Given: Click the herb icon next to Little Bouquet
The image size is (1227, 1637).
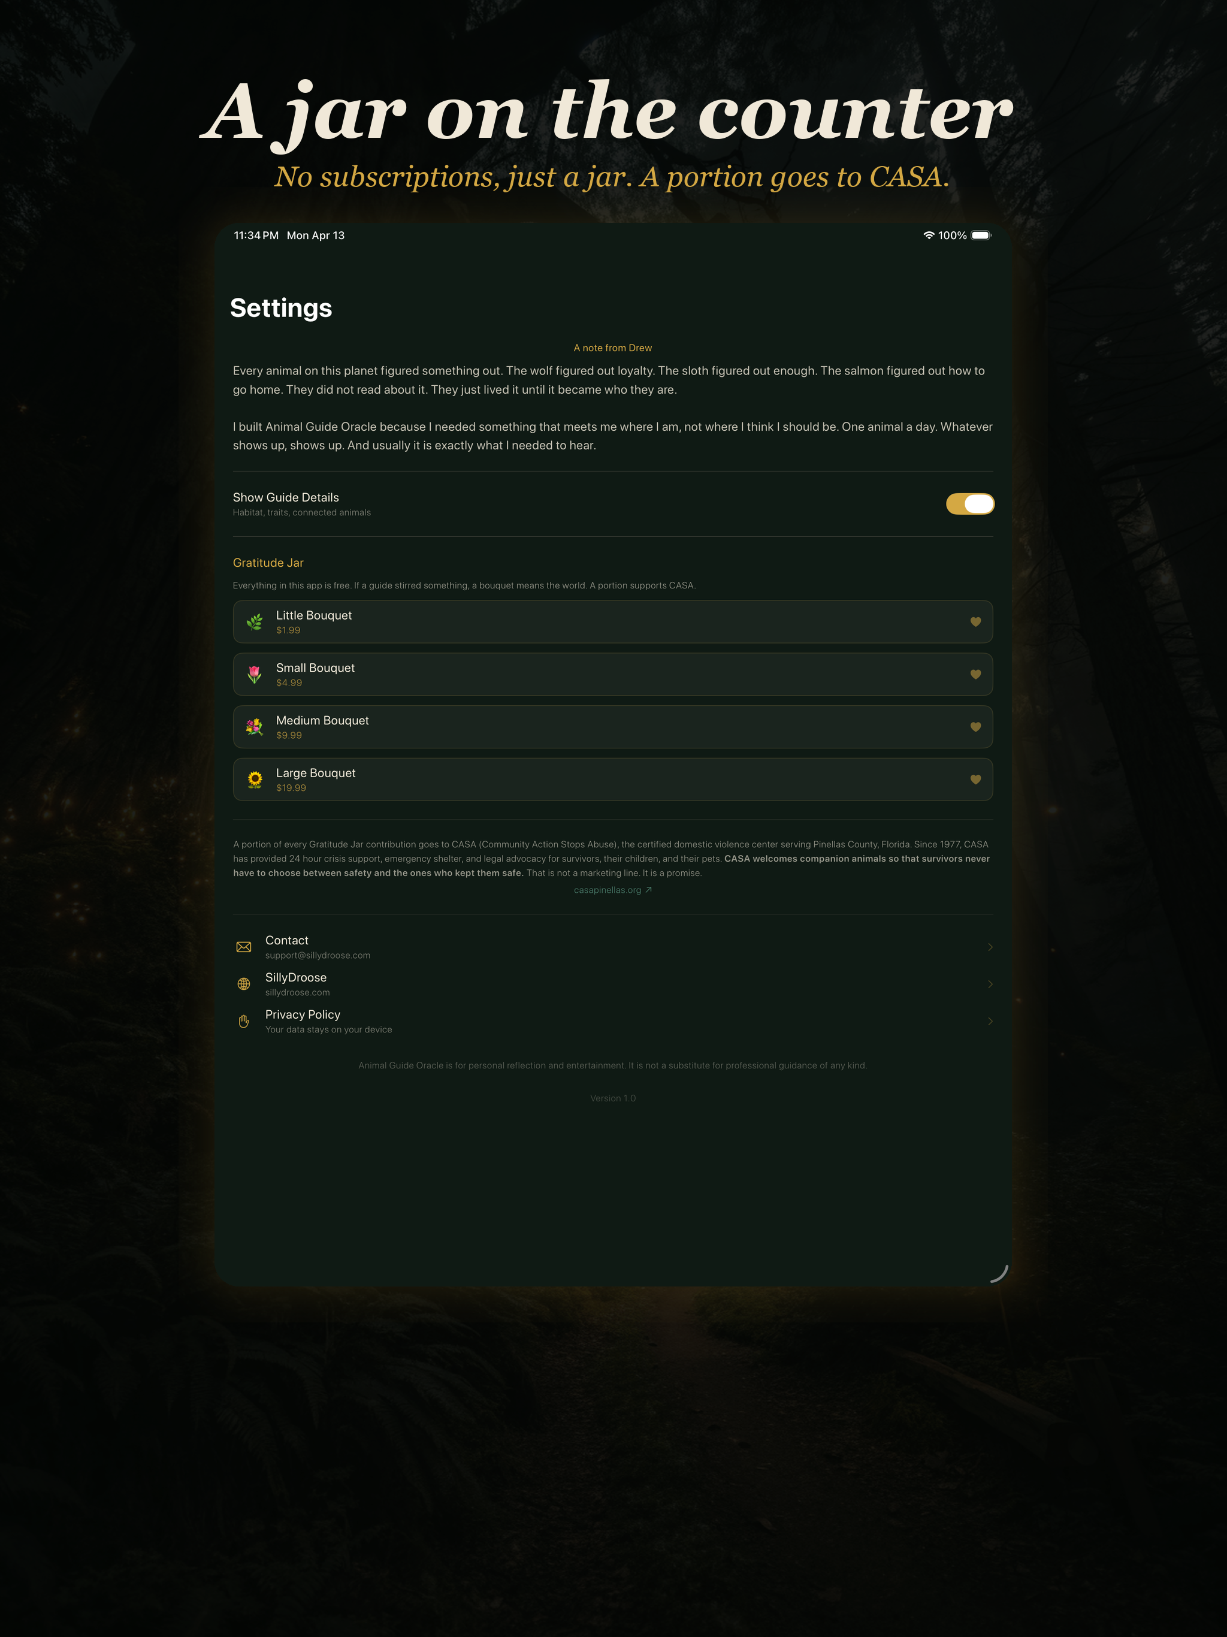Looking at the screenshot, I should pyautogui.click(x=255, y=623).
